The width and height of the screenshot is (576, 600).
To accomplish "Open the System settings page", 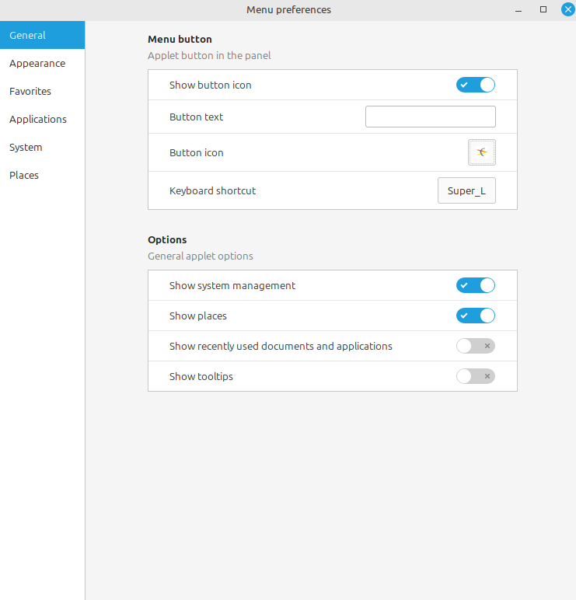I will (x=26, y=147).
